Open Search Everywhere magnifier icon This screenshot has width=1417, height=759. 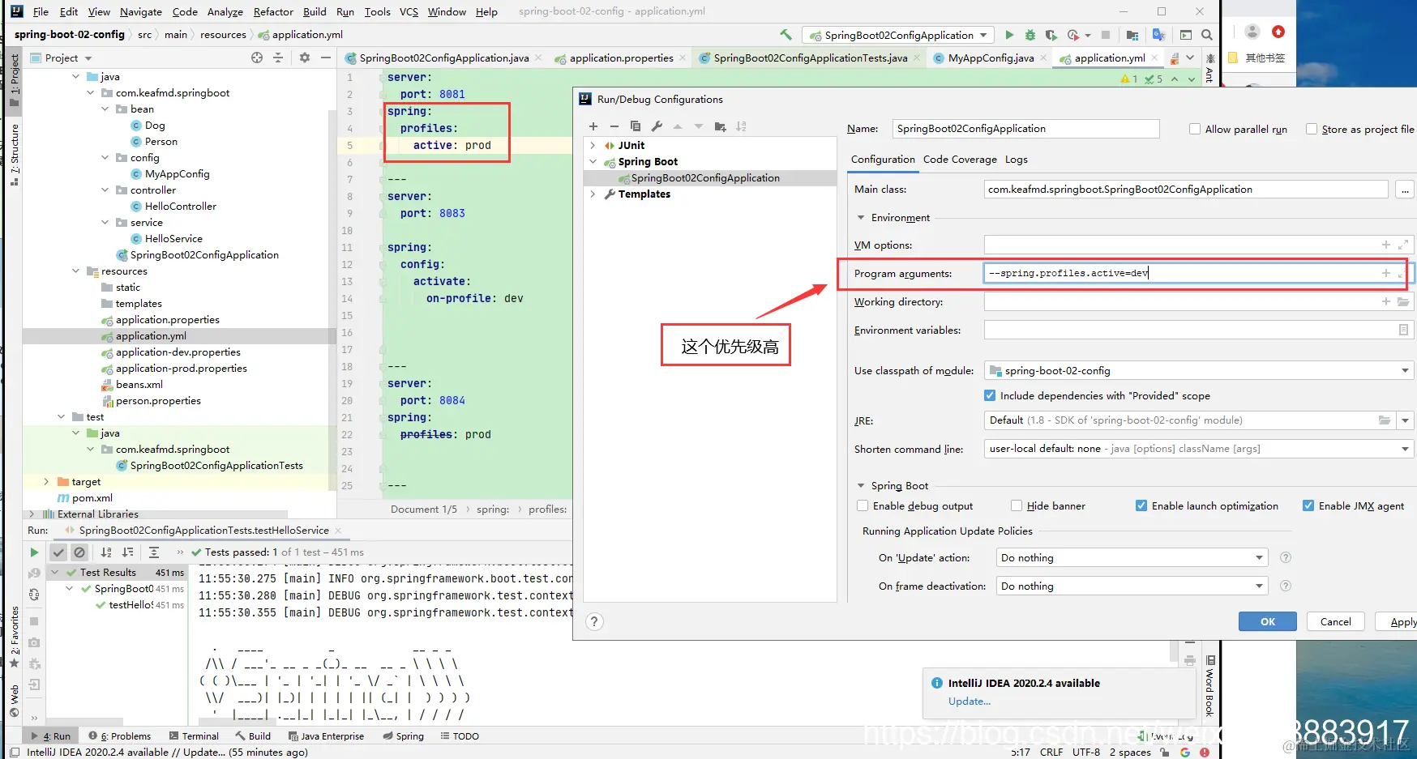1207,35
